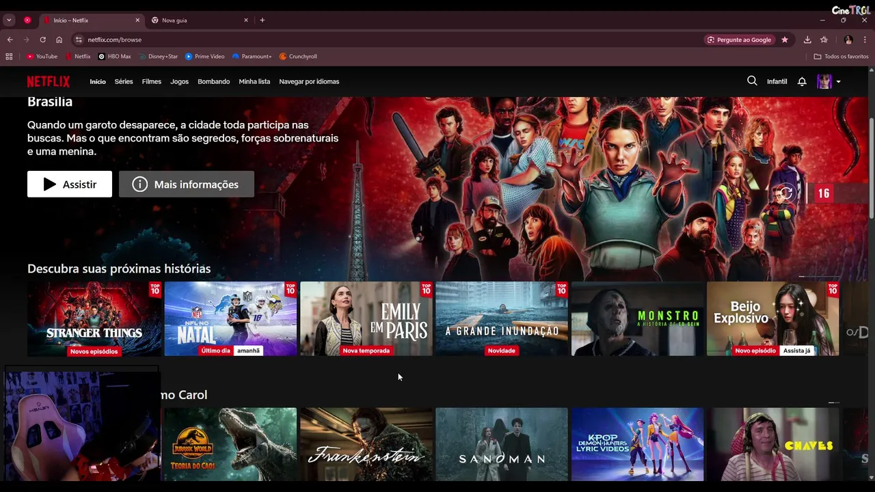The height and width of the screenshot is (492, 875).
Task: View site information icon beside the URL
Action: (x=79, y=40)
